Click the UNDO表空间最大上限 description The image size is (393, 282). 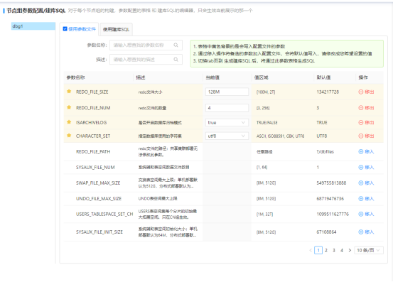[158, 199]
